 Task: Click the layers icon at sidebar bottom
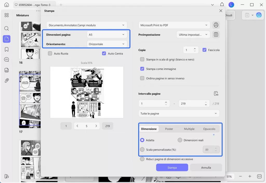click(6, 176)
